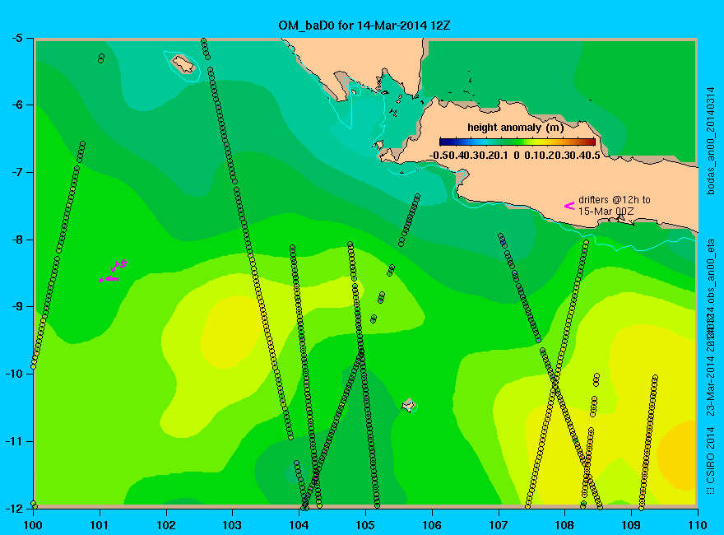
Task: Click the y-axis label '-8'
Action: pos(16,240)
